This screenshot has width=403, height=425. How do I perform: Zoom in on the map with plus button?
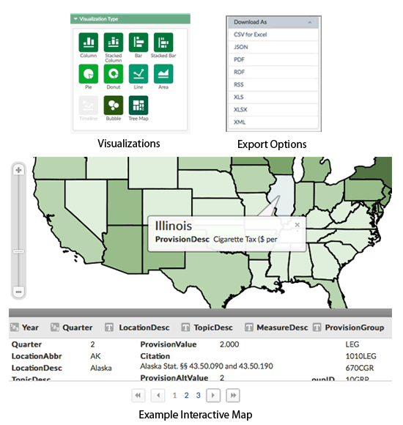(19, 170)
